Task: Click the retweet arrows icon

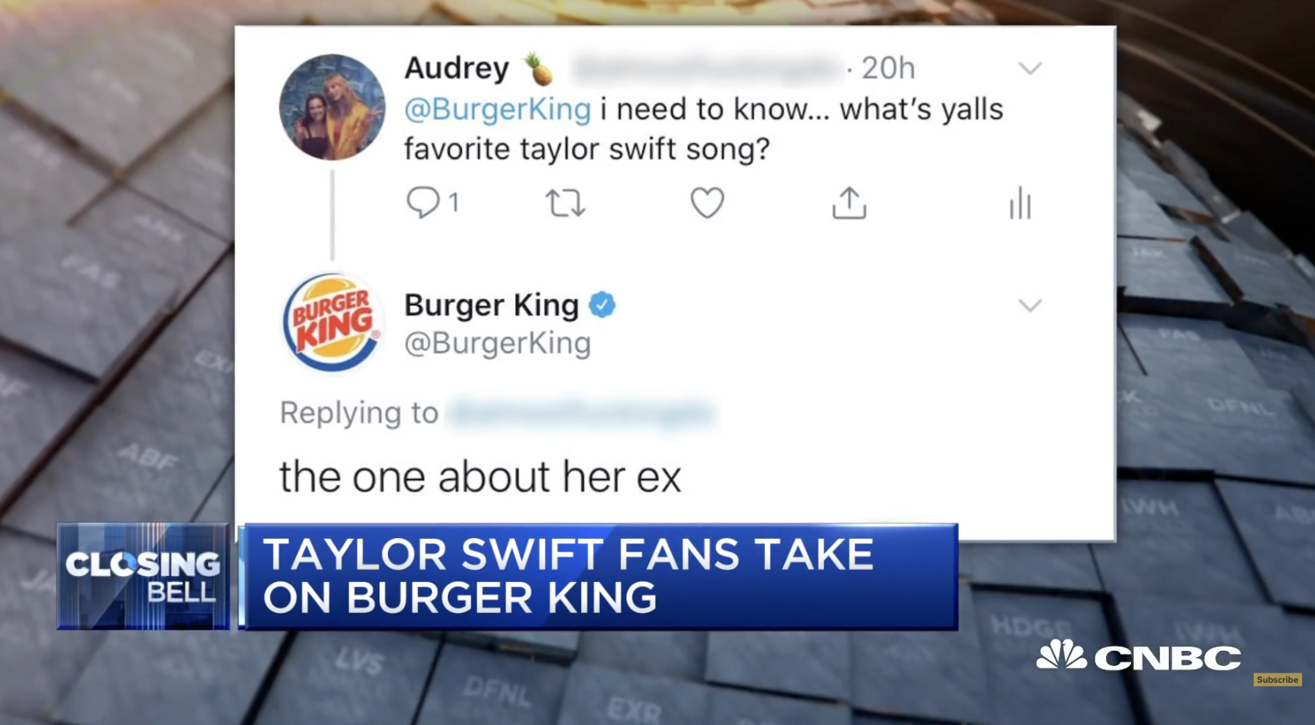Action: (x=565, y=203)
